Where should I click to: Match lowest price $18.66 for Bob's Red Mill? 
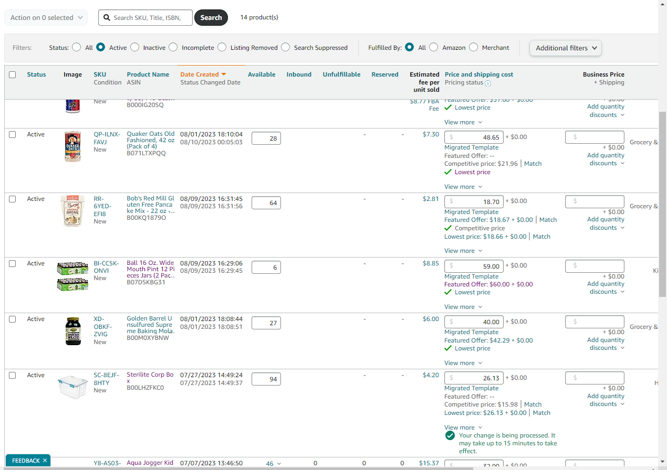(x=541, y=237)
